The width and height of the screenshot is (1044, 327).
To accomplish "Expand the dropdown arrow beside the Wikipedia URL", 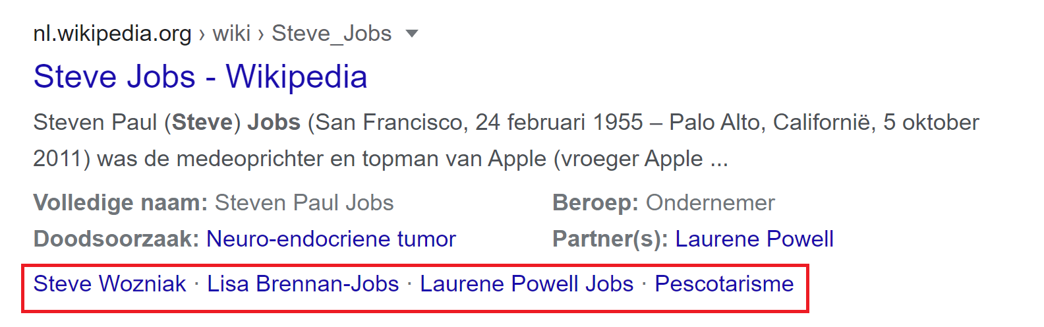I will [x=412, y=34].
